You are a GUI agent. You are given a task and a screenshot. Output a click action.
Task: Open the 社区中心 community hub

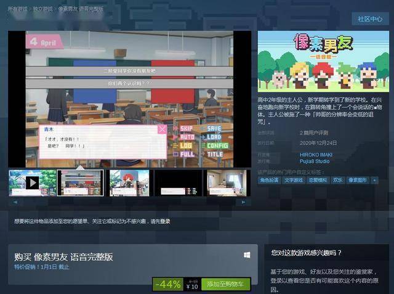click(x=370, y=19)
